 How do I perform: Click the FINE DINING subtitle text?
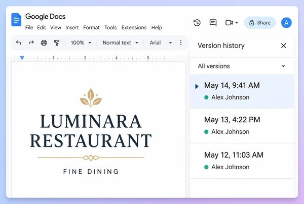click(91, 172)
